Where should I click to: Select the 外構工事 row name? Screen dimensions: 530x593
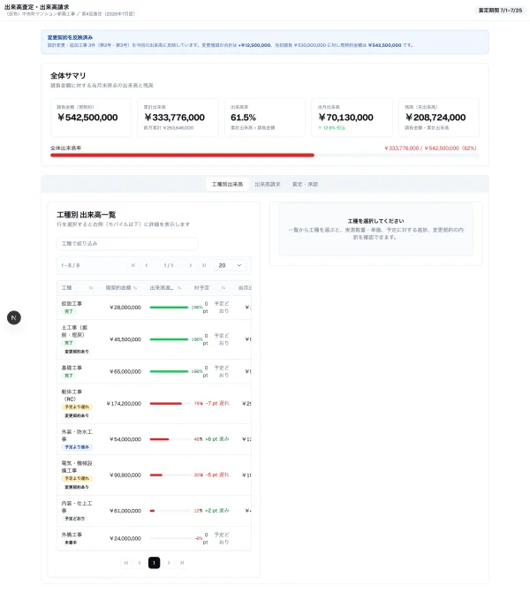point(72,535)
